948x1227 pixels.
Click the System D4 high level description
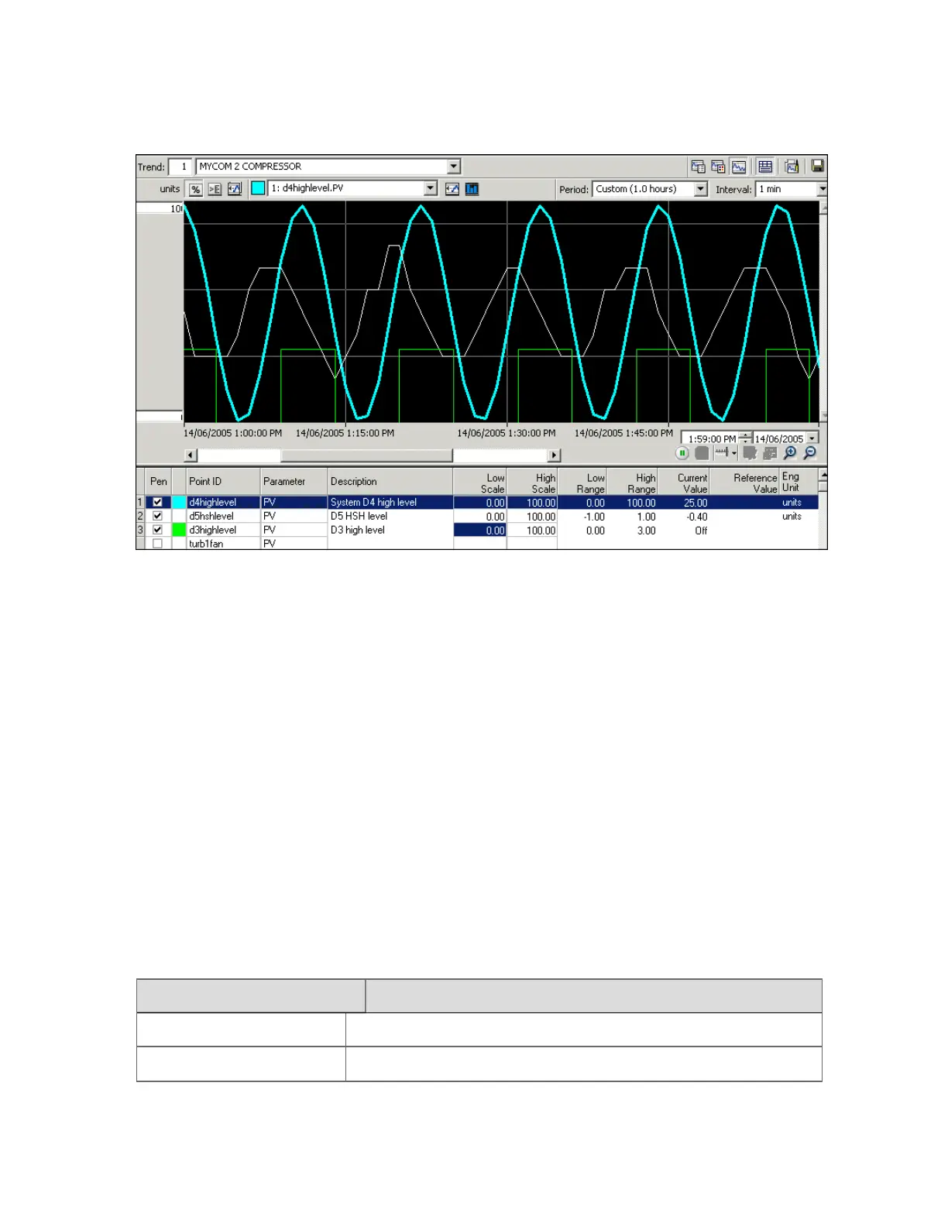pyautogui.click(x=390, y=503)
